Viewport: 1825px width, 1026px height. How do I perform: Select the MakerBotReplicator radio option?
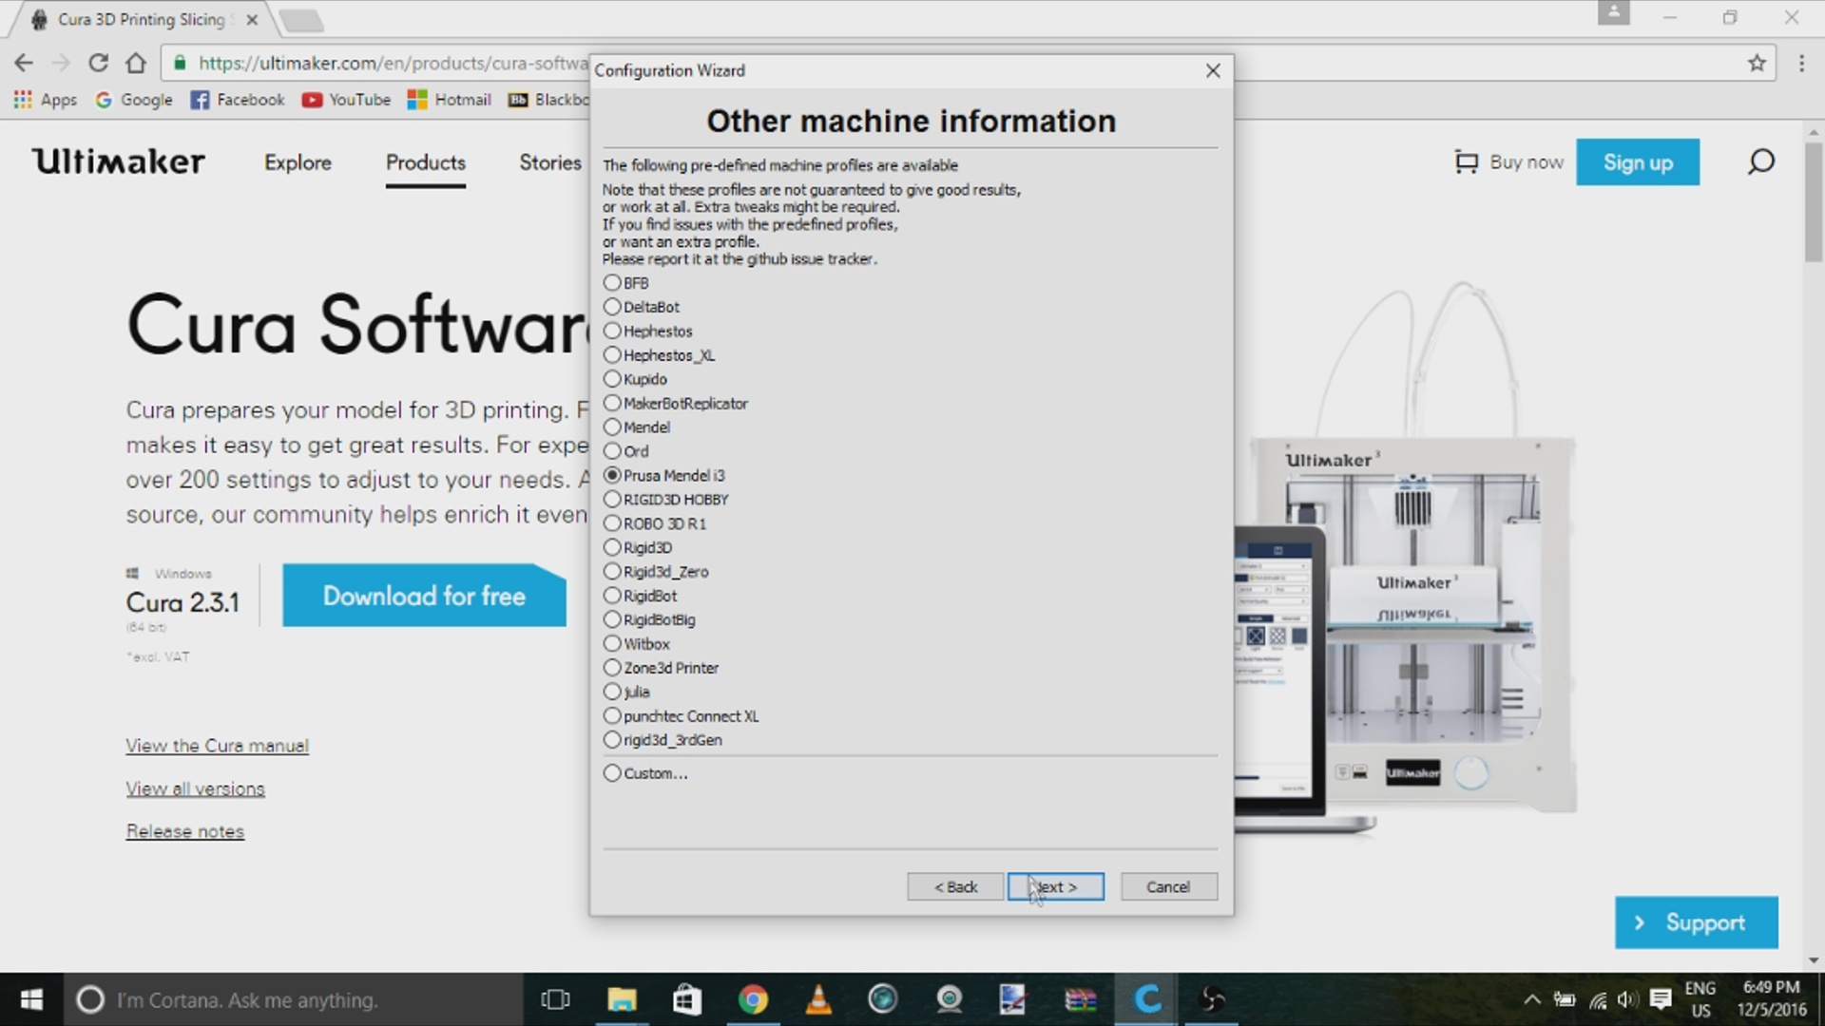(613, 403)
